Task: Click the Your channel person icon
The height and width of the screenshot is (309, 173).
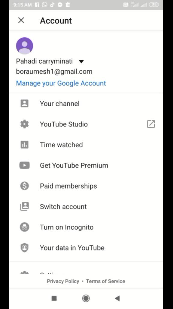Action: 25,104
